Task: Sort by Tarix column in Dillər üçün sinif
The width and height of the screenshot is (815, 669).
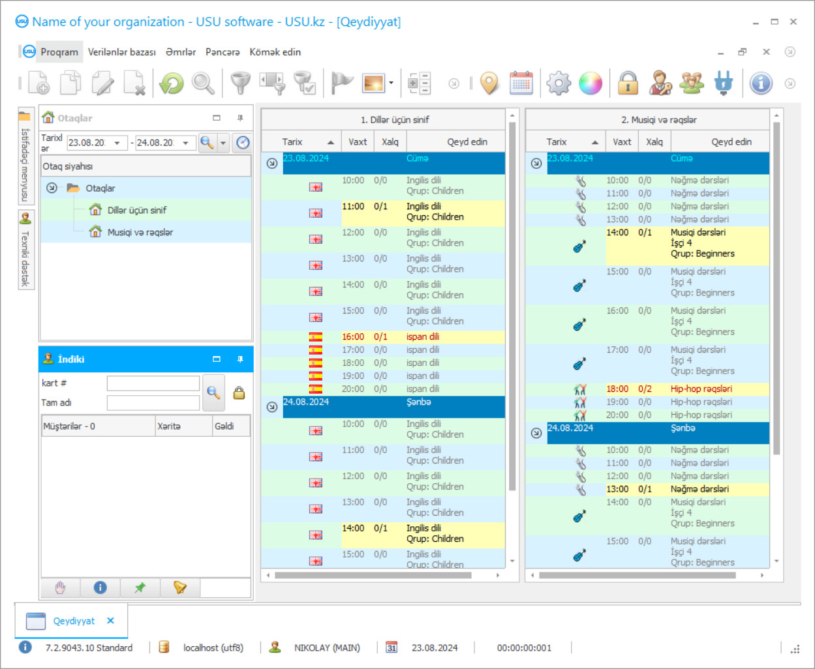Action: point(300,141)
